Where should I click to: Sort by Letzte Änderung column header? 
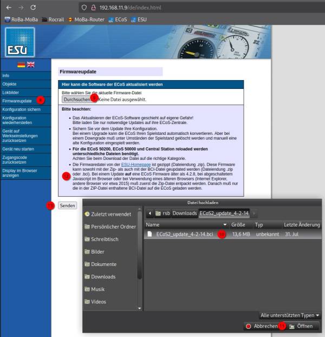[x=302, y=225]
